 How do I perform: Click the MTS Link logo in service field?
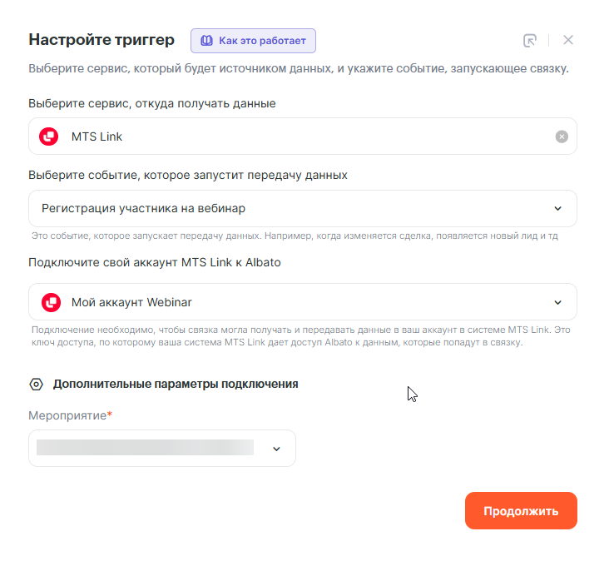click(50, 137)
